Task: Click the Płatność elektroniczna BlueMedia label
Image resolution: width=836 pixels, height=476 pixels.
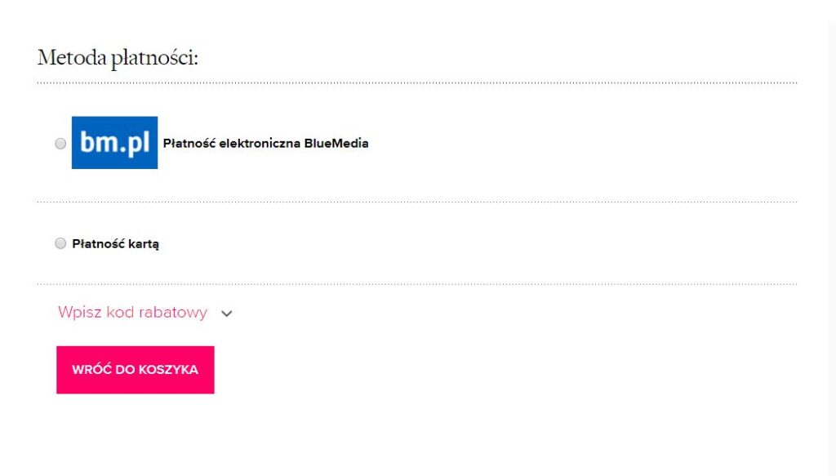Action: coord(265,144)
